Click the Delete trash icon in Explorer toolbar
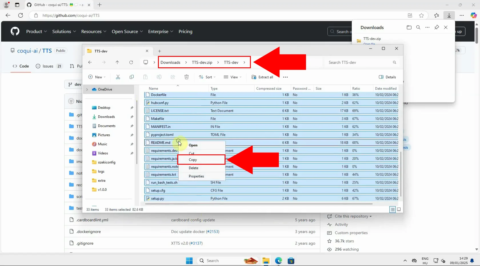Viewport: 480px width, 266px height. (x=187, y=77)
